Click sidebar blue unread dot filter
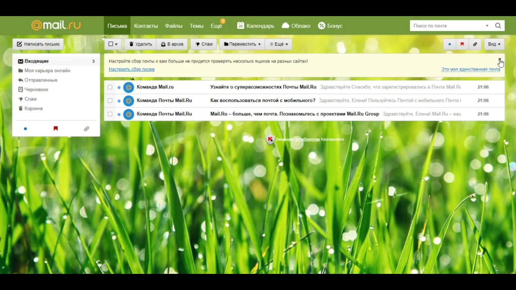 tap(25, 129)
